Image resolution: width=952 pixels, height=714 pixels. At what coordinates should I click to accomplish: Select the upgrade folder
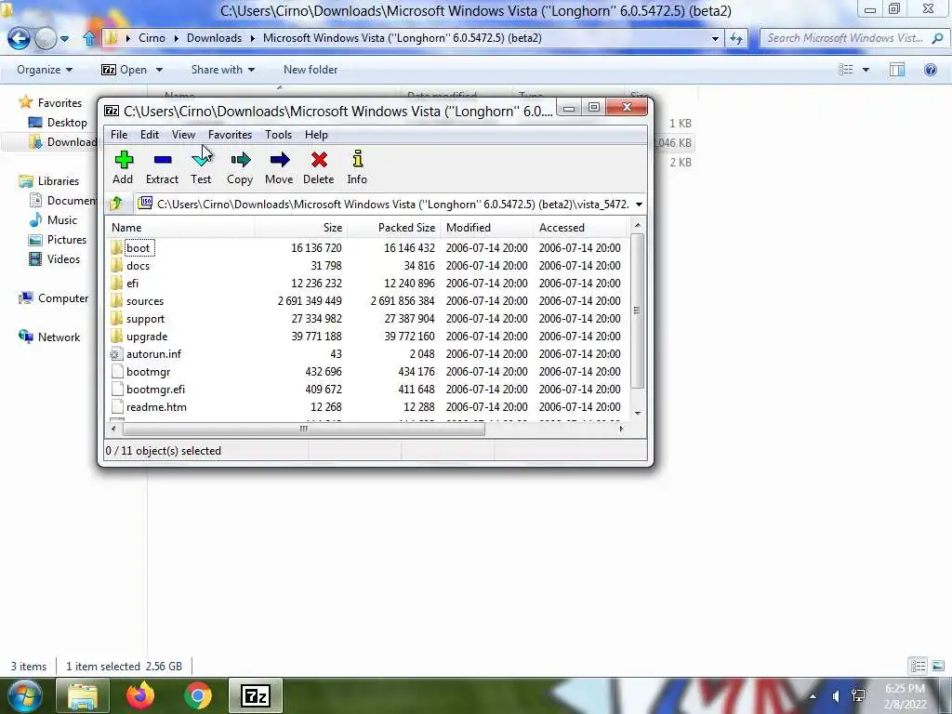pos(147,337)
